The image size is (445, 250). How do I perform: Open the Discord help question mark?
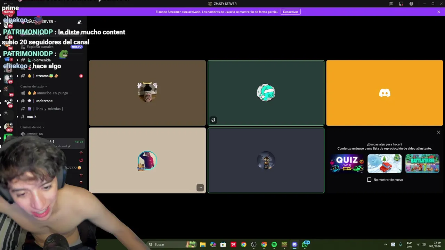point(411,3)
